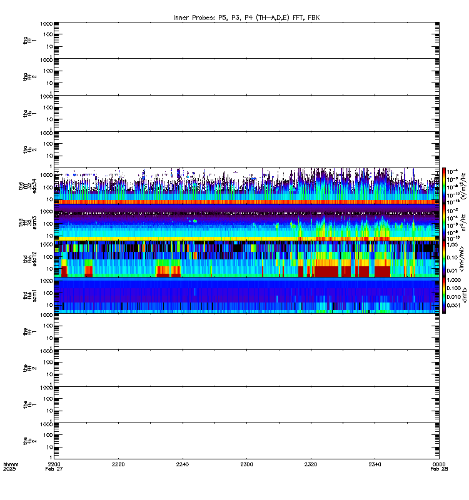Click the "nT^2/Hz" color bar unit label
This screenshot has width=469, height=500.
click(463, 222)
